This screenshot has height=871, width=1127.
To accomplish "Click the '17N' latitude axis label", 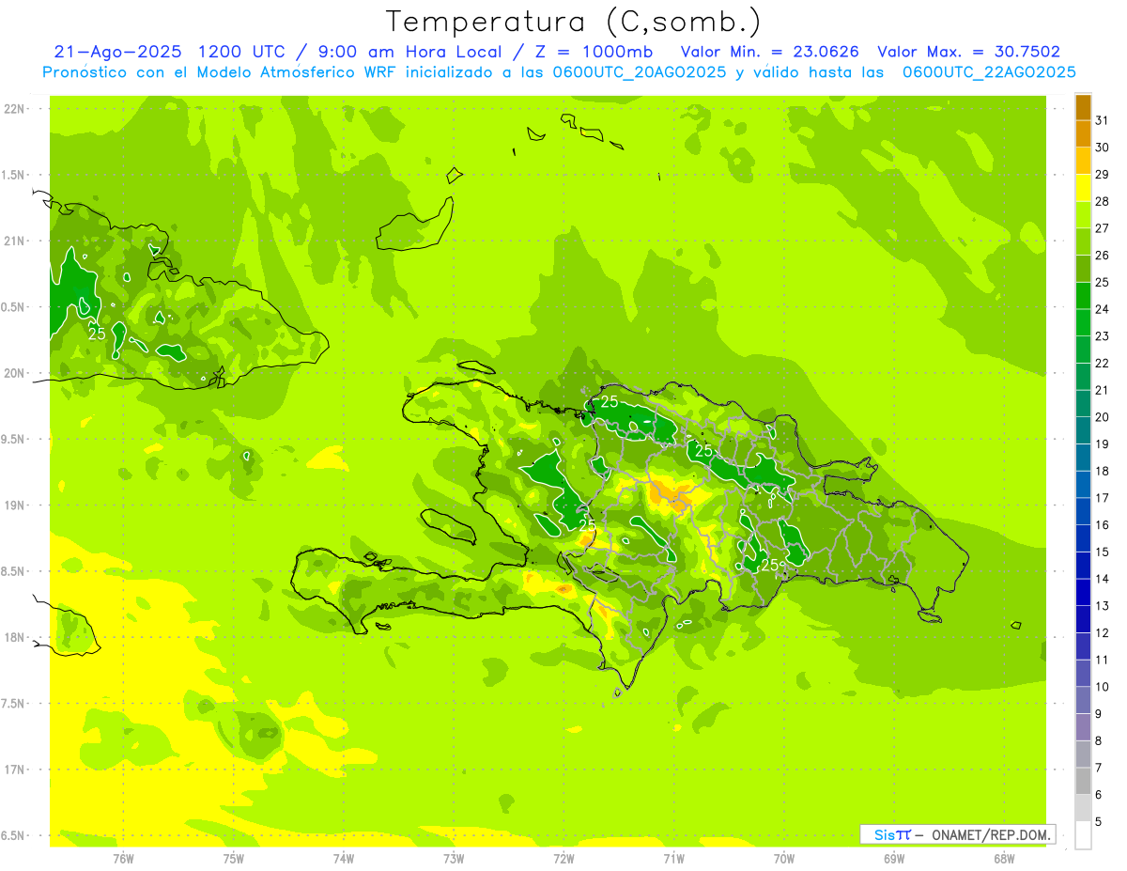I will (14, 770).
